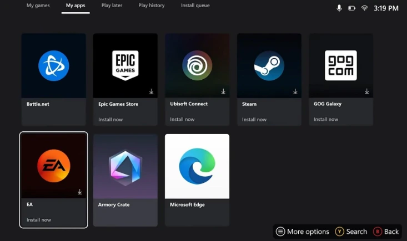Click the GOG Galaxy title text
This screenshot has width=407, height=241.
tap(327, 104)
